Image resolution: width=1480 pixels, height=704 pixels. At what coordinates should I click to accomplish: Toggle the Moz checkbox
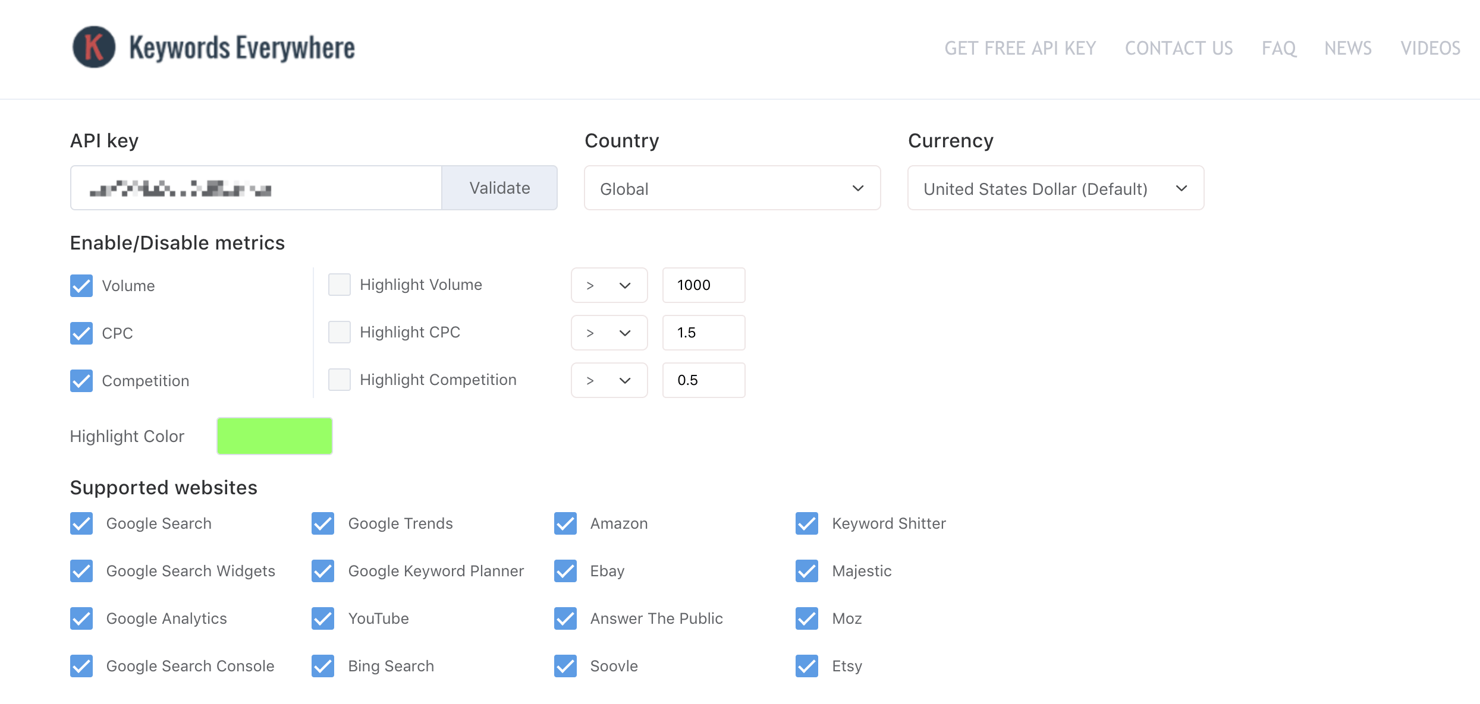click(807, 618)
